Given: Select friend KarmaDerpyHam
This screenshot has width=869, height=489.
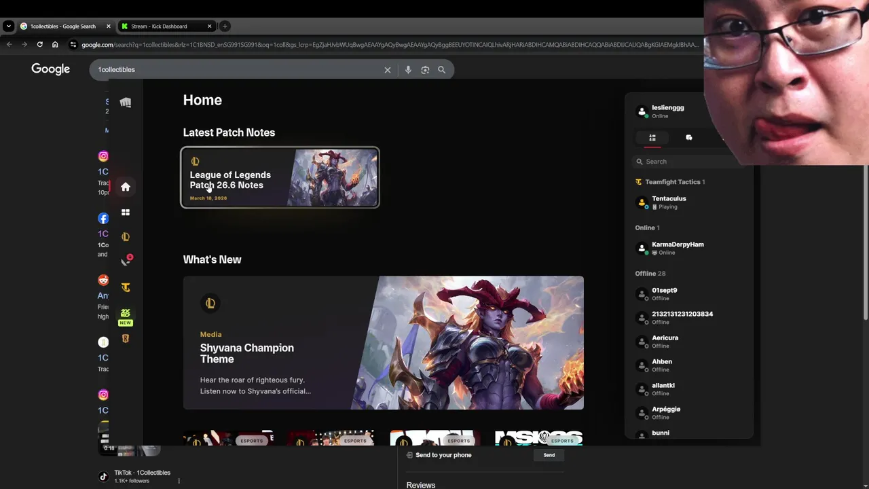Looking at the screenshot, I should (x=689, y=248).
